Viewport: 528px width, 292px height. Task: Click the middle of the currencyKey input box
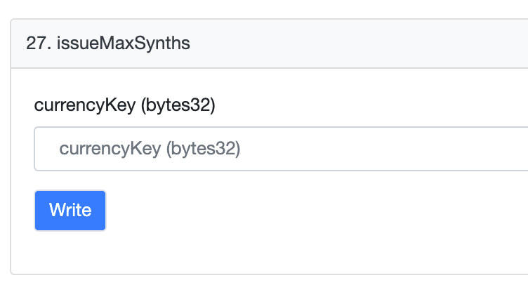[x=281, y=149]
